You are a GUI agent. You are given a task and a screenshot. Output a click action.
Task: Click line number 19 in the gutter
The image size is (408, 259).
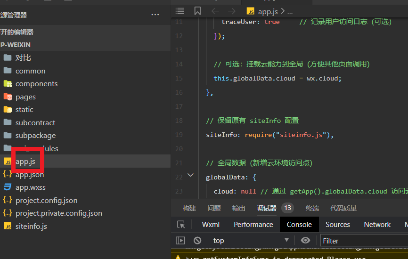(179, 135)
